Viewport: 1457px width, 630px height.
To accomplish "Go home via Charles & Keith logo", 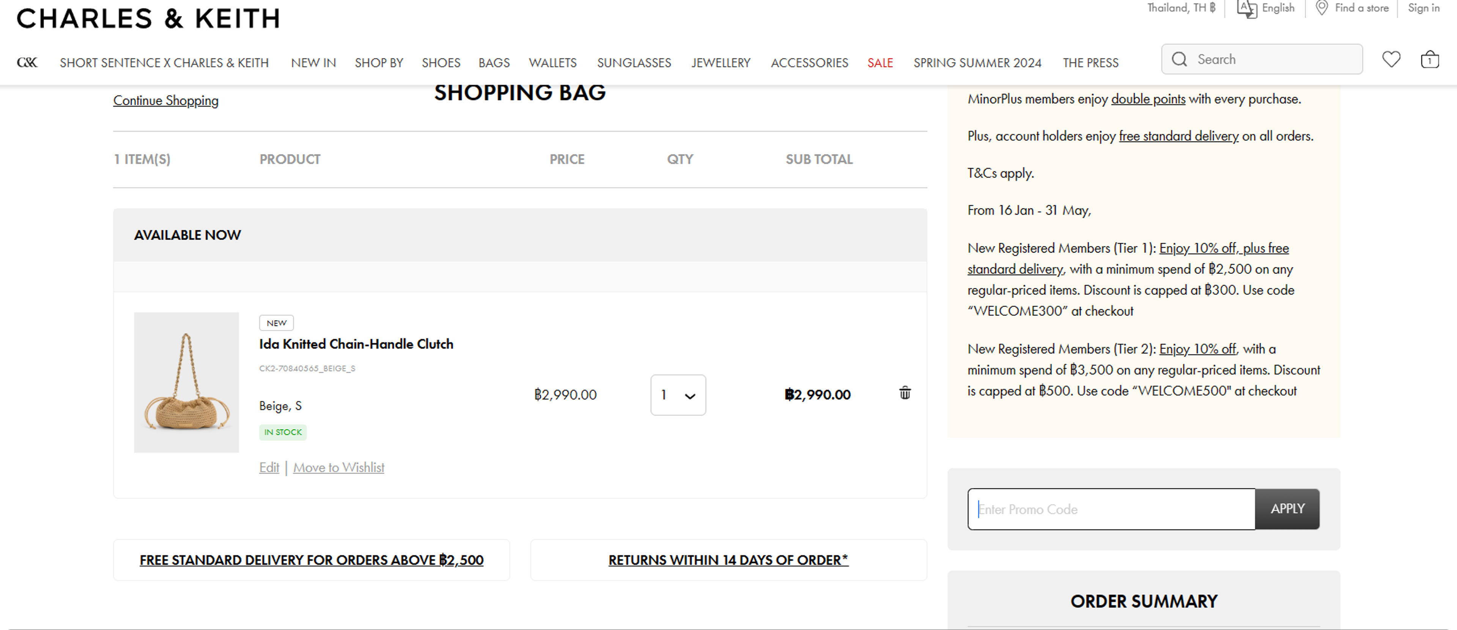I will tap(148, 19).
